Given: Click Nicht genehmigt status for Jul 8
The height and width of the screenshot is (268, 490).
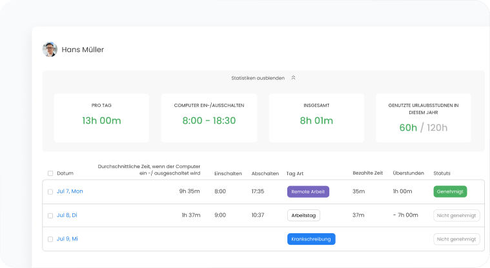Looking at the screenshot, I should click(456, 215).
